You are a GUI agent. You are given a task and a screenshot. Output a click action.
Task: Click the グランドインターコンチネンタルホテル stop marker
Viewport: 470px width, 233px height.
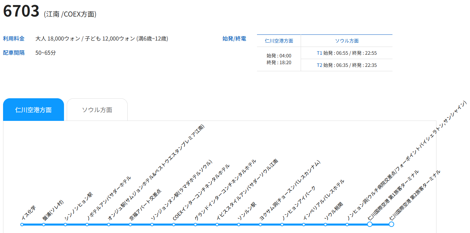coord(195,225)
